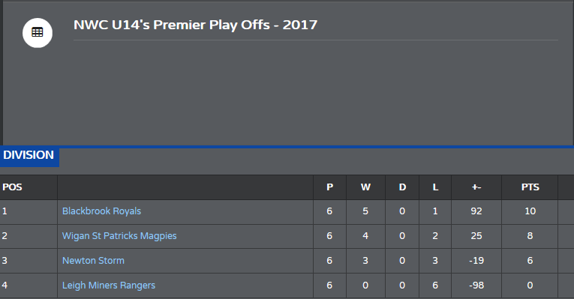Open the Blackbrook Royals team link

coord(101,211)
